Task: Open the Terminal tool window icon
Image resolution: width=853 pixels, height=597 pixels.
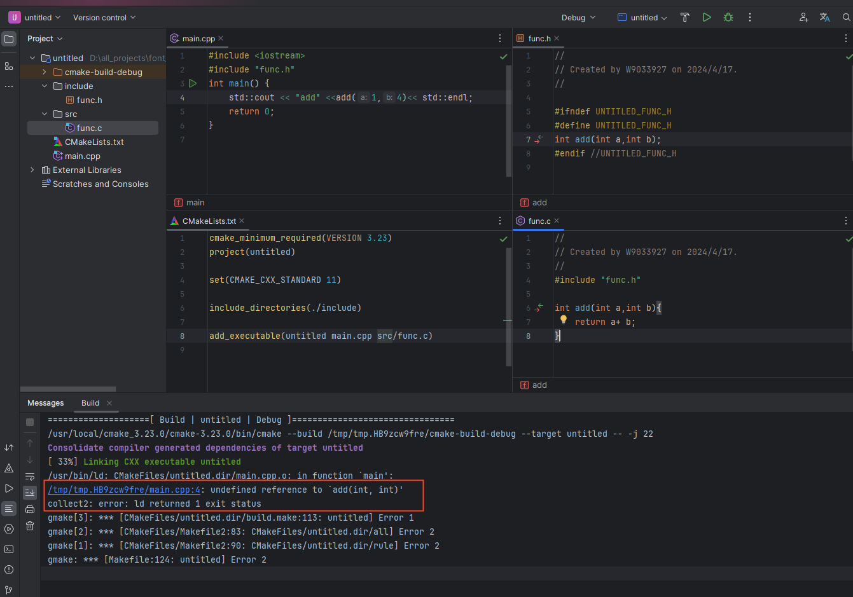Action: pos(8,549)
